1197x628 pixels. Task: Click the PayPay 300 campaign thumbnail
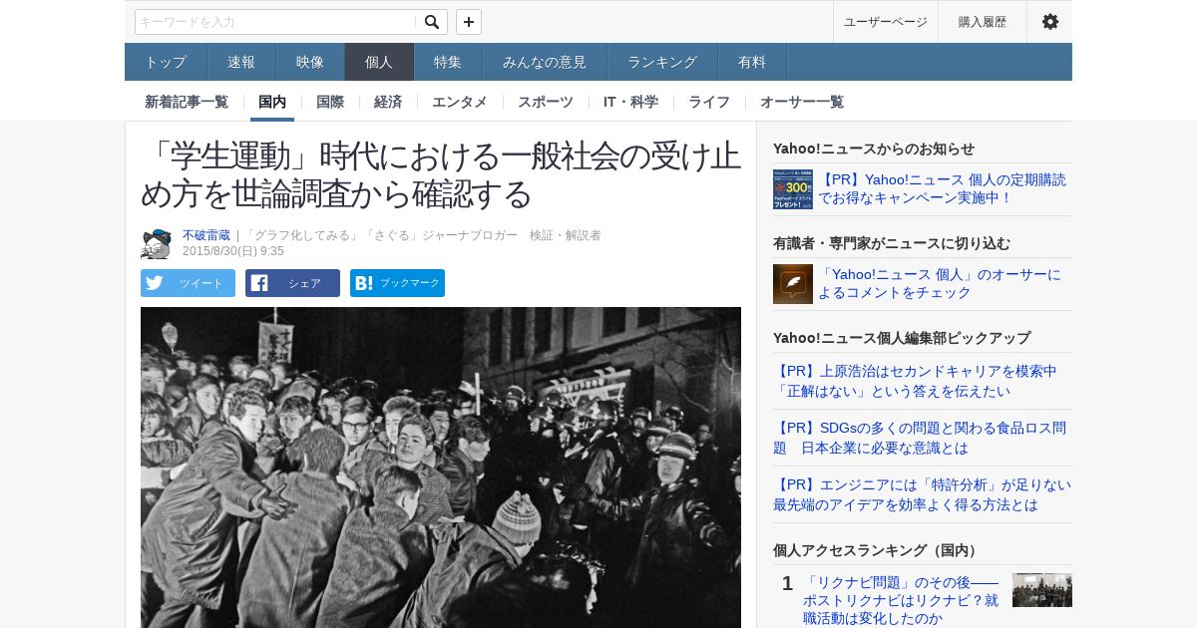[793, 189]
